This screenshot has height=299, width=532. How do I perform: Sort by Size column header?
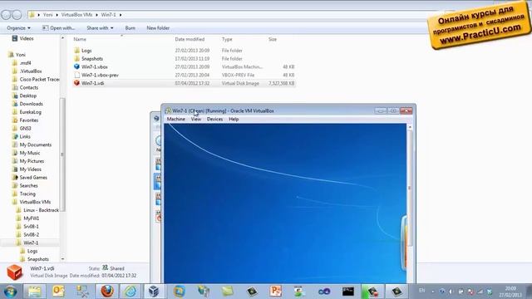pyautogui.click(x=273, y=39)
